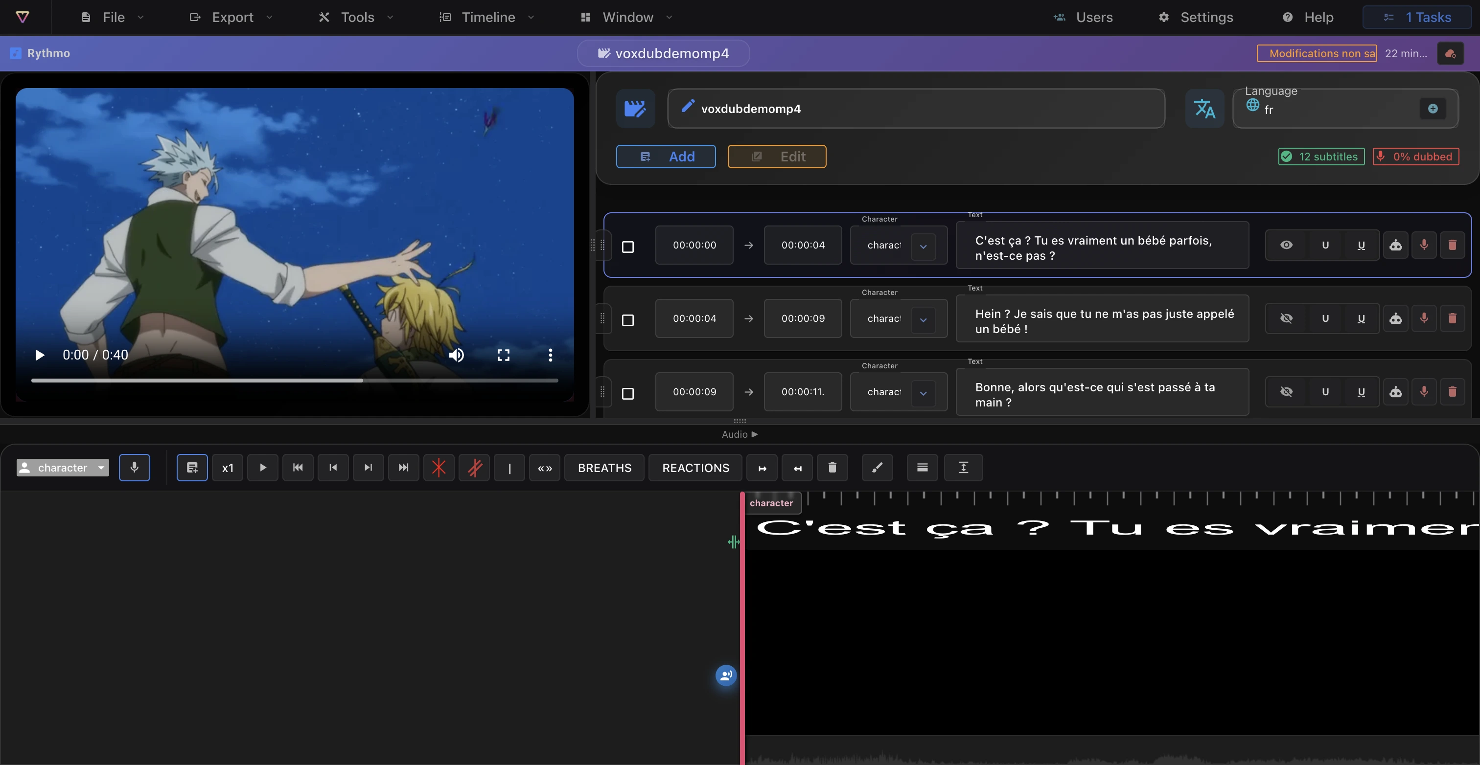Viewport: 1480px width, 765px height.
Task: Toggle plain U on the 'C'est ça' subtitle
Action: click(1325, 245)
